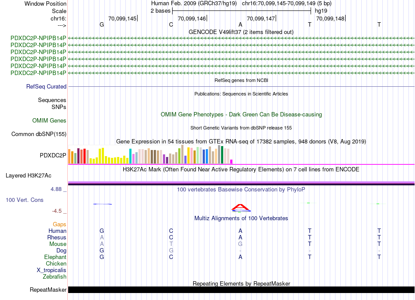The image size is (415, 300).
Task: Click the 2 bases scale bar
Action: [x=242, y=11]
